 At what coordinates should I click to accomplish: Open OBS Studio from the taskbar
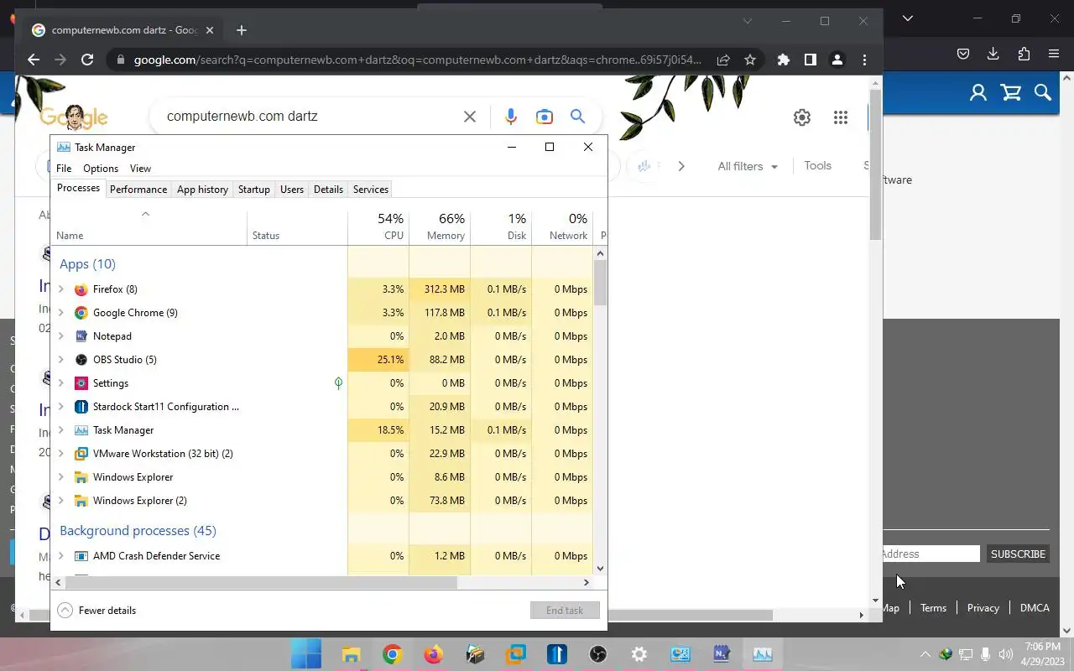point(598,654)
